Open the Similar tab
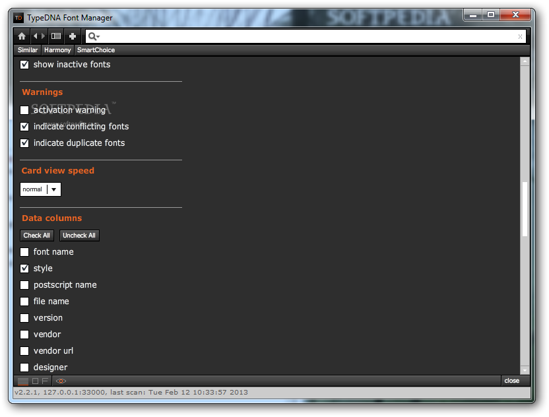This screenshot has height=417, width=549. point(28,50)
